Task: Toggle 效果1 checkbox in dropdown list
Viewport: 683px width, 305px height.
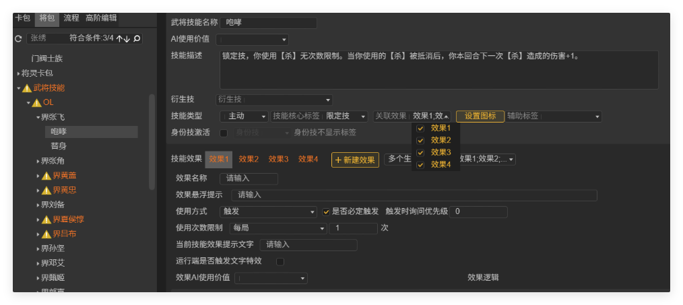Action: pyautogui.click(x=420, y=128)
